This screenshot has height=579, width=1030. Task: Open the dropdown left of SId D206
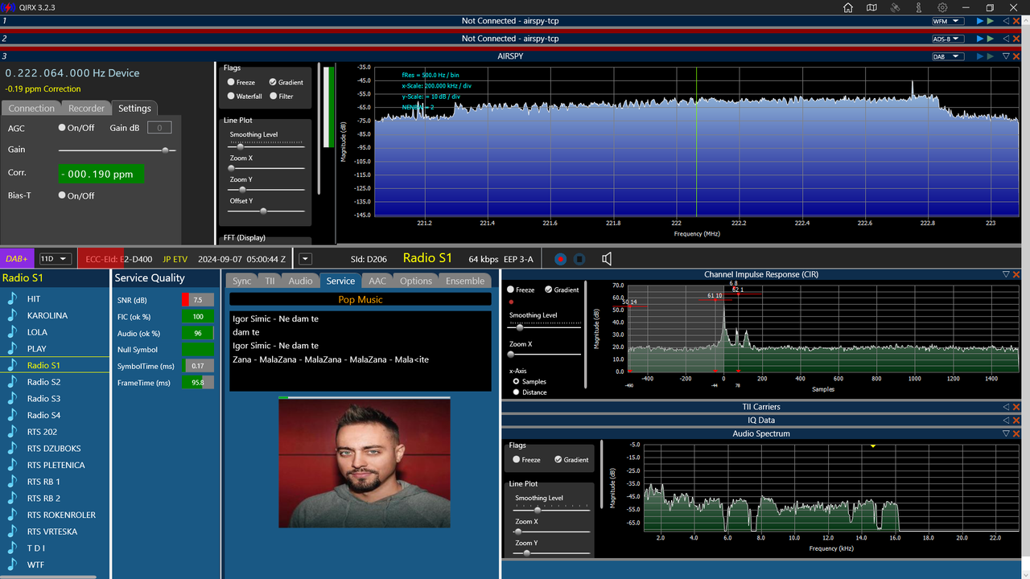click(306, 259)
